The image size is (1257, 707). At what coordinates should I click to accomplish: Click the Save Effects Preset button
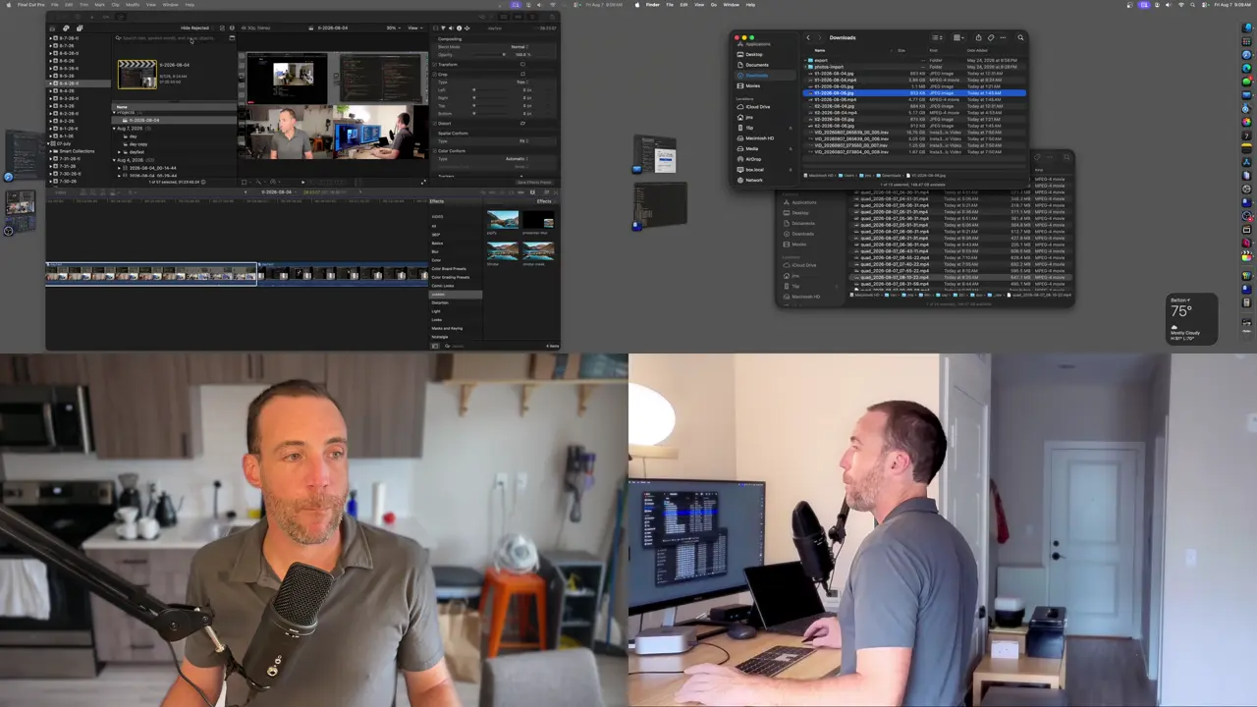click(534, 183)
